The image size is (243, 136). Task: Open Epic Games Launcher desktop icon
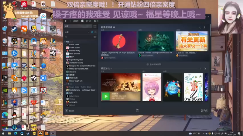pyautogui.click(x=5, y=80)
